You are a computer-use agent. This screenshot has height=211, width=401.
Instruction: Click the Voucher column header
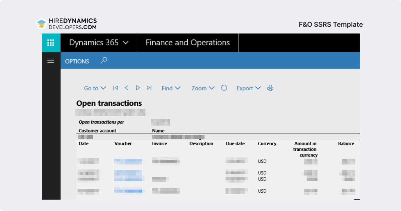[x=123, y=144]
